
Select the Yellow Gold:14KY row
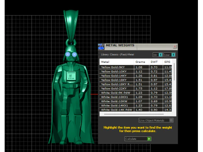pyautogui.click(x=136, y=76)
